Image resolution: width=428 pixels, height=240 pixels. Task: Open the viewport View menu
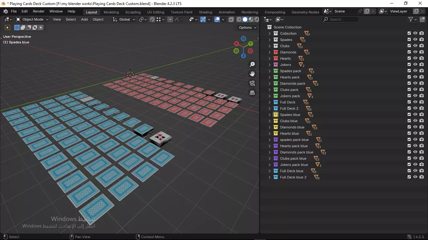tap(57, 19)
